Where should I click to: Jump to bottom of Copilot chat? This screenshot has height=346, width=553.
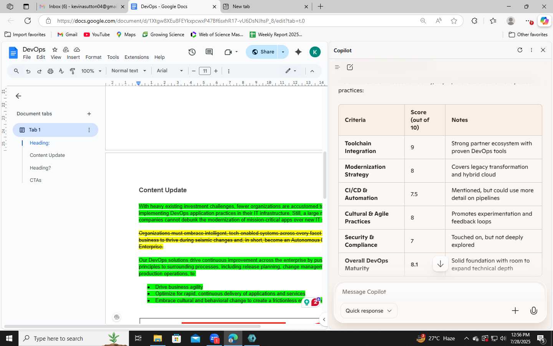(x=440, y=264)
